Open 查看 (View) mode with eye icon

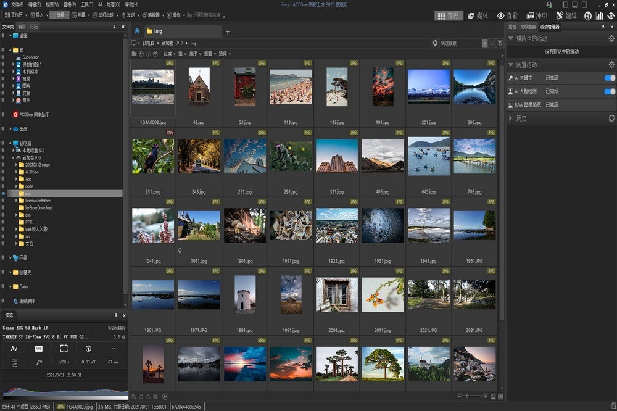click(507, 15)
